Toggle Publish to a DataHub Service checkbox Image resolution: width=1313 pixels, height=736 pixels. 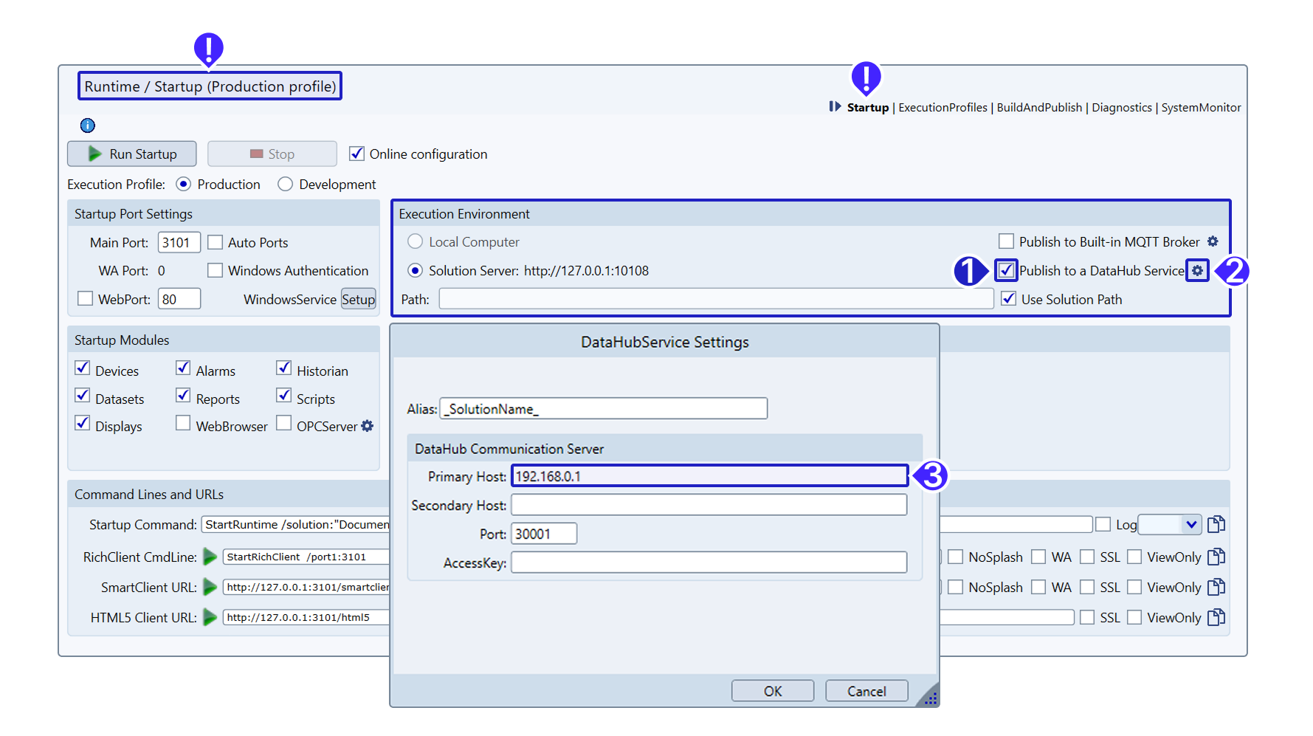pos(1006,270)
